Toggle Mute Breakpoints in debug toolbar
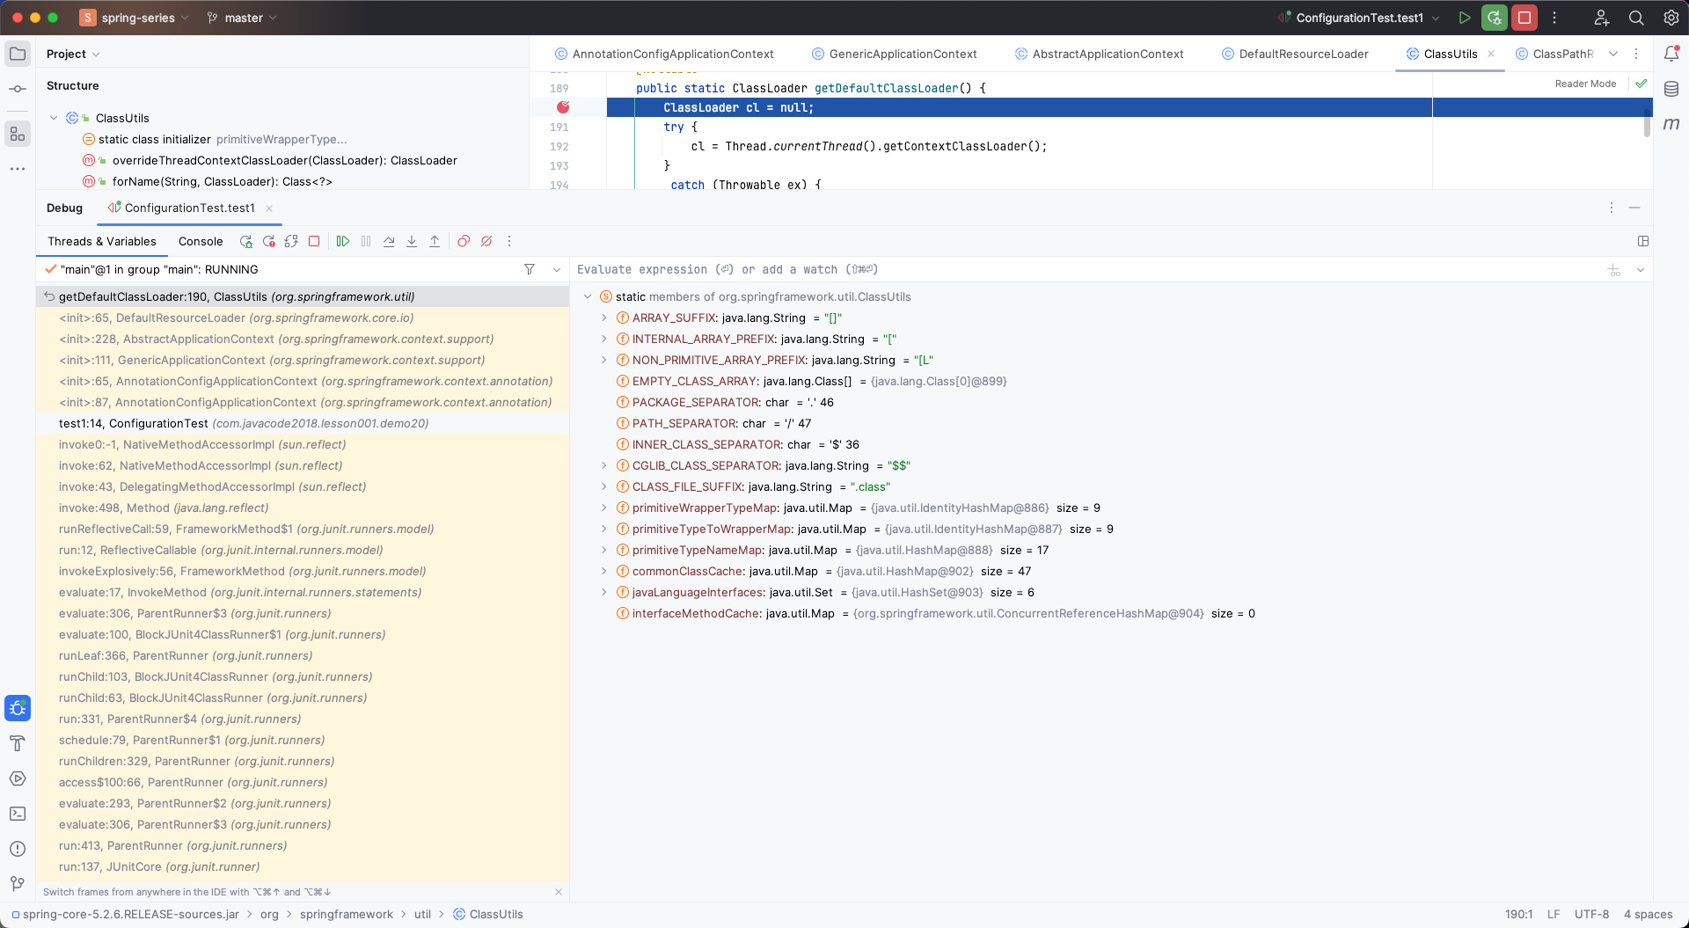The image size is (1689, 928). point(486,241)
